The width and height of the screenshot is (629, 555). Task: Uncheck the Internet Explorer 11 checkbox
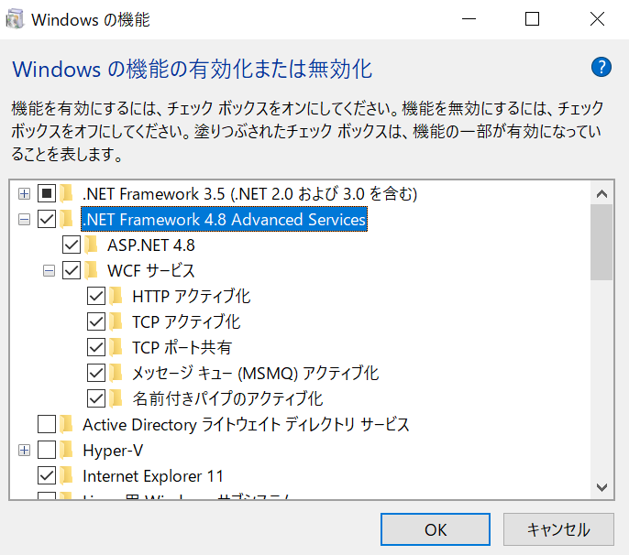47,476
